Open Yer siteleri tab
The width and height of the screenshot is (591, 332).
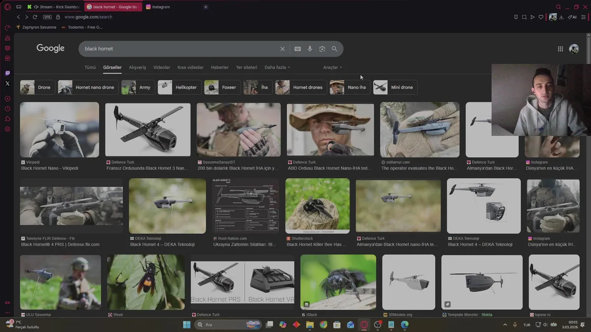point(247,67)
